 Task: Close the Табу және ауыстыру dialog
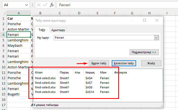pyautogui.click(x=157, y=21)
